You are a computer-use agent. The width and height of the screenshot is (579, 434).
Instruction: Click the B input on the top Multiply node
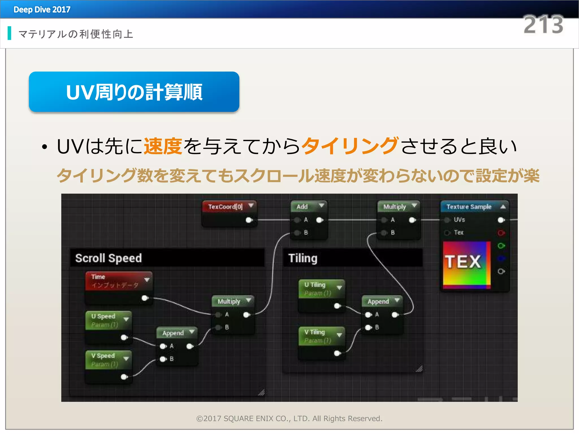point(384,233)
